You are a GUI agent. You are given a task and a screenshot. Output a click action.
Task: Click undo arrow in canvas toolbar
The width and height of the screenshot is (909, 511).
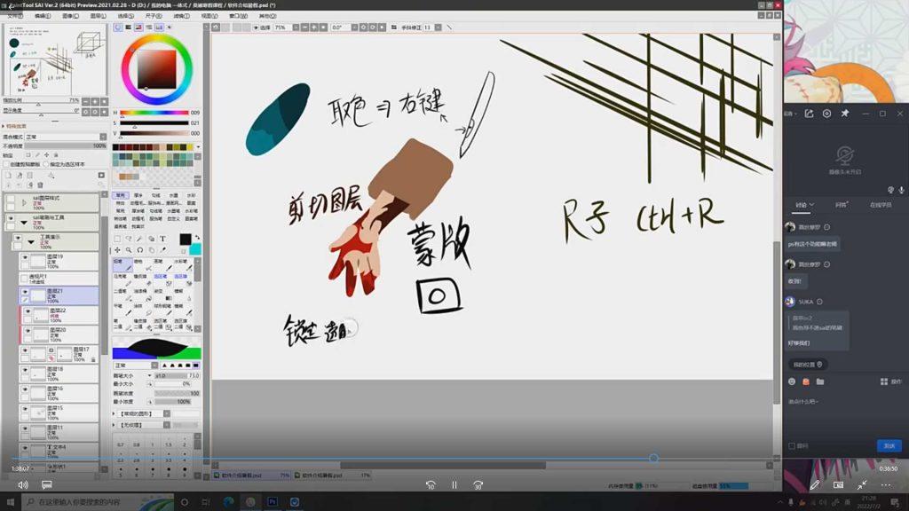coord(216,28)
